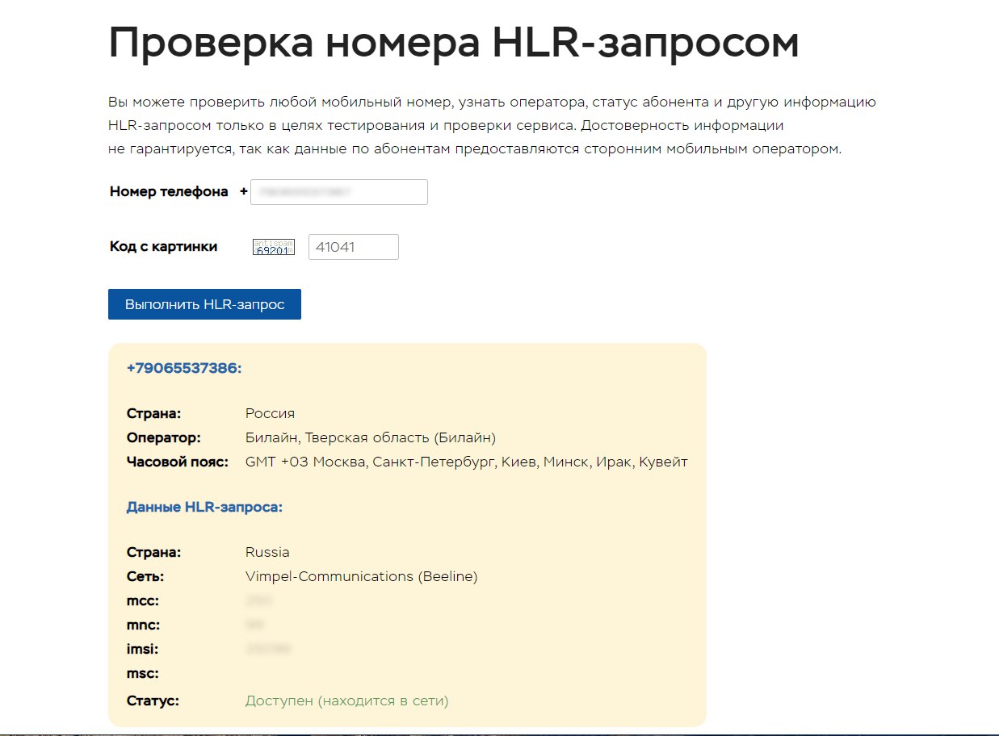
Task: Select the operator value Билайн, Тверская область
Action: coord(371,437)
